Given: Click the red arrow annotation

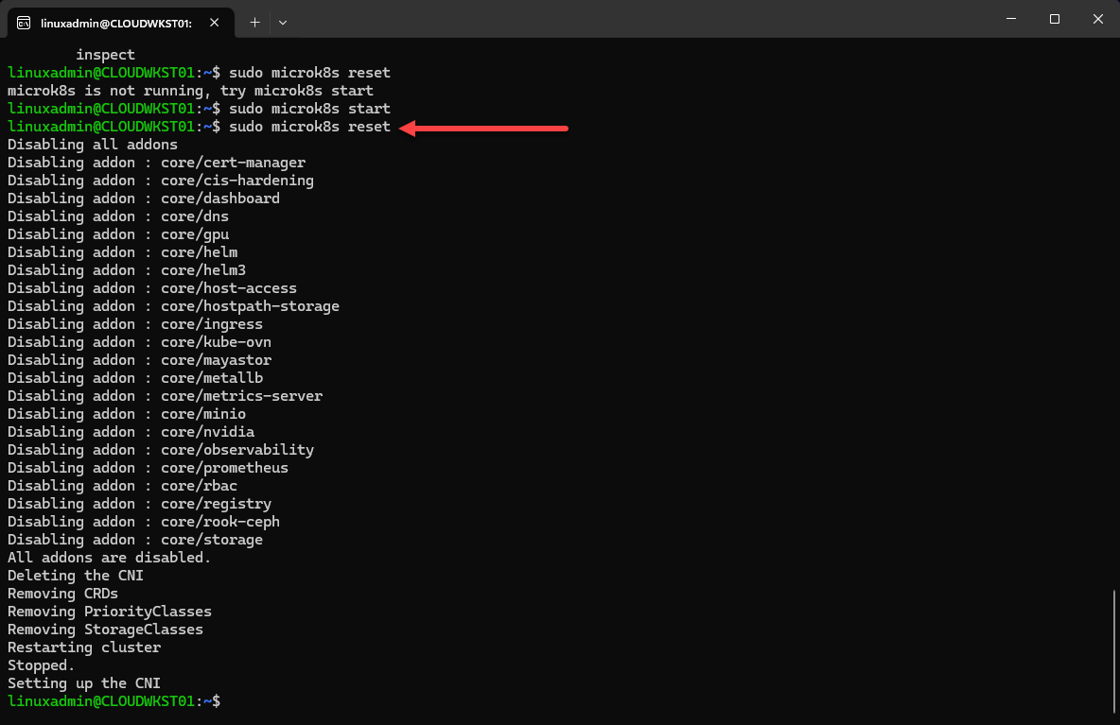Looking at the screenshot, I should (482, 128).
